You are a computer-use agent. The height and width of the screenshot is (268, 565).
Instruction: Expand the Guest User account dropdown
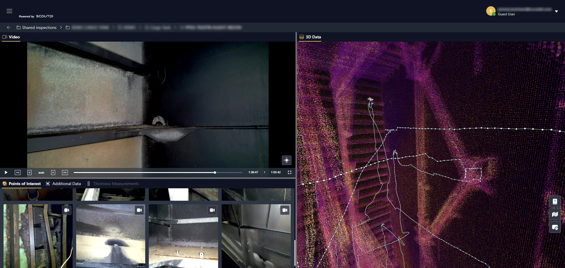[556, 12]
